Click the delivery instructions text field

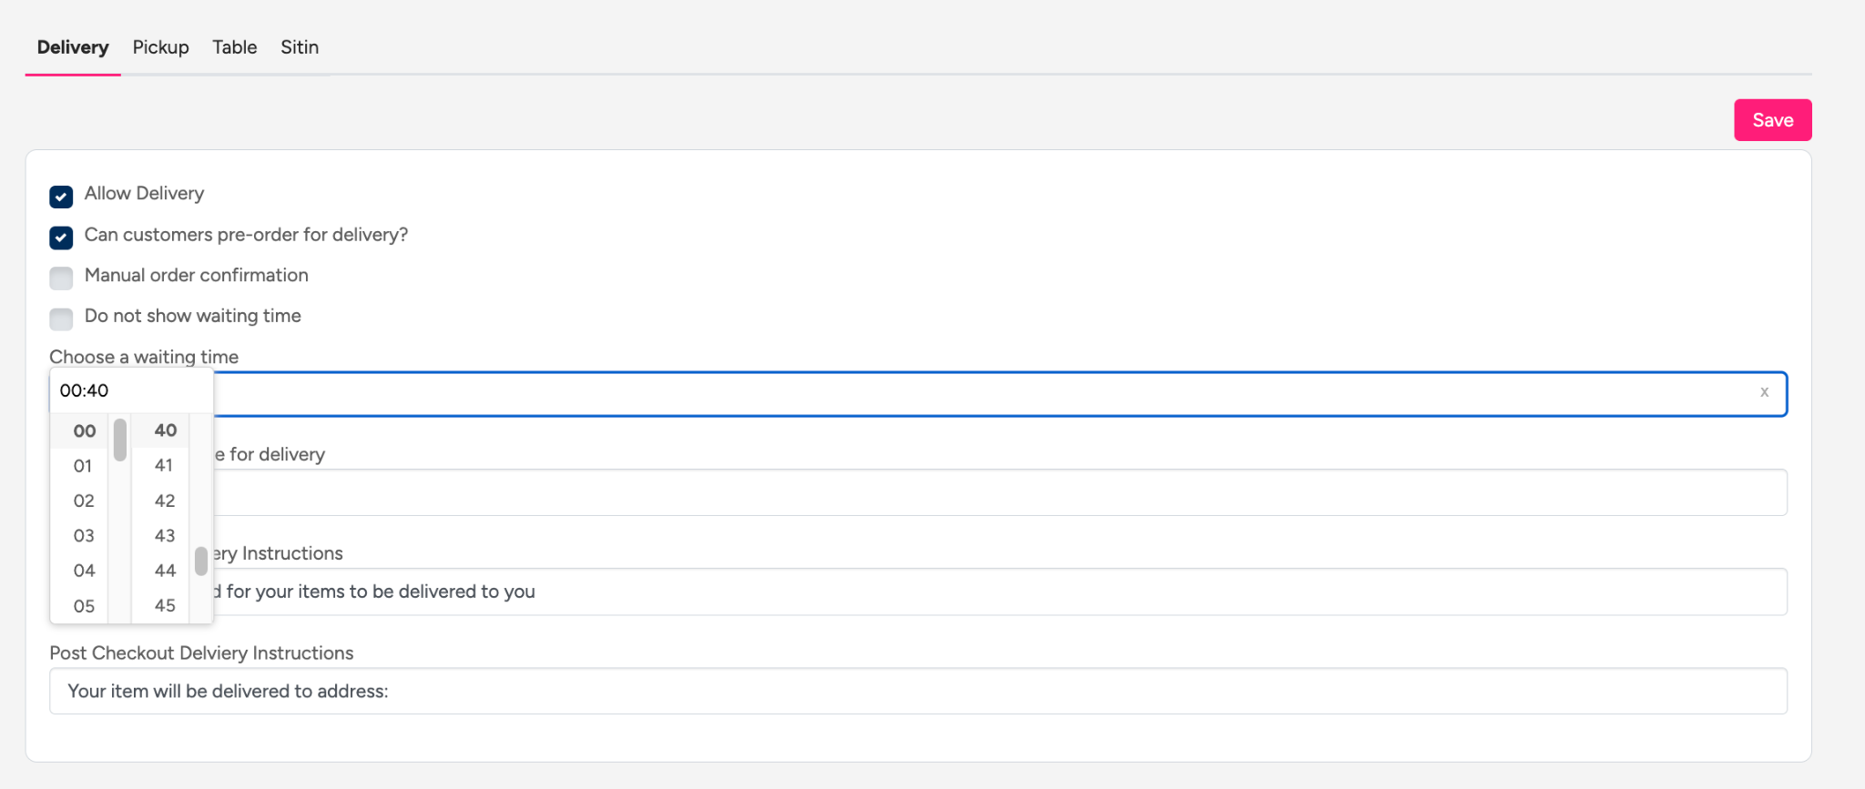click(x=911, y=592)
